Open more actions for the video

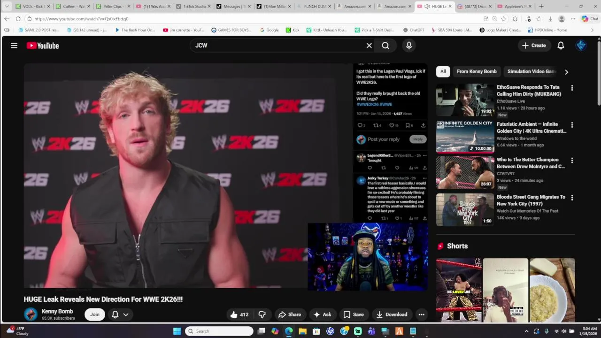[422, 315]
